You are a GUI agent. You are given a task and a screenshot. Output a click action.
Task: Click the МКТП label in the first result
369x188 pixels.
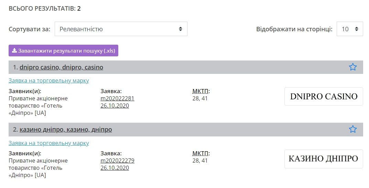(x=201, y=91)
